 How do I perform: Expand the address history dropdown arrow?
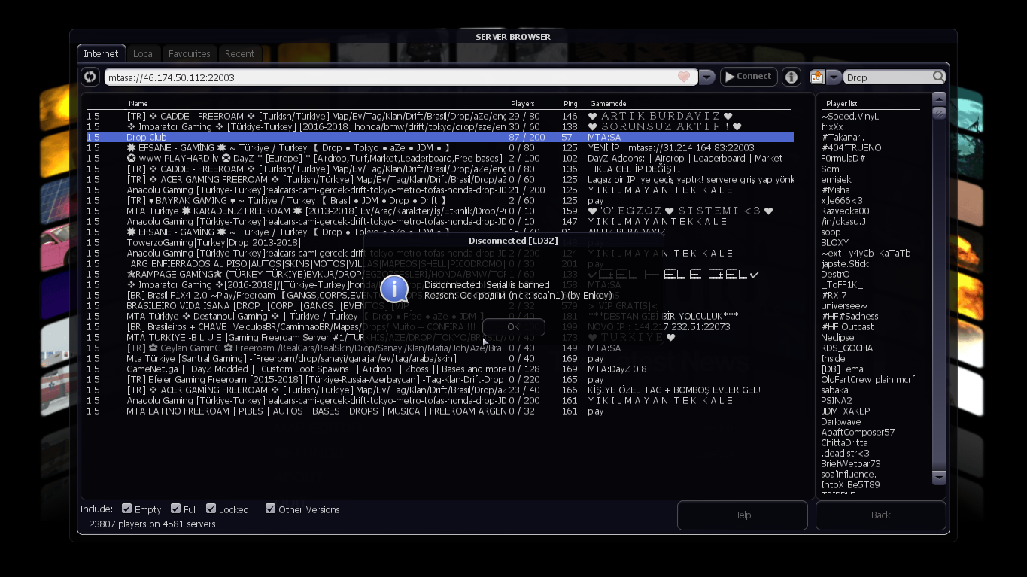706,77
